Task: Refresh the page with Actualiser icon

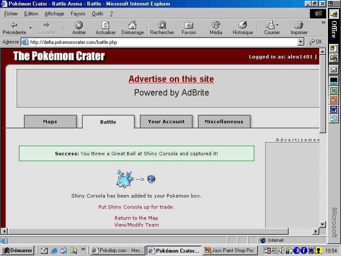Action: (105, 25)
